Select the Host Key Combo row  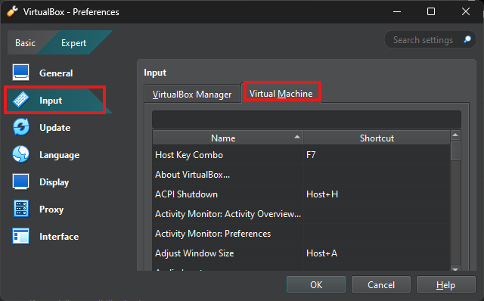301,155
